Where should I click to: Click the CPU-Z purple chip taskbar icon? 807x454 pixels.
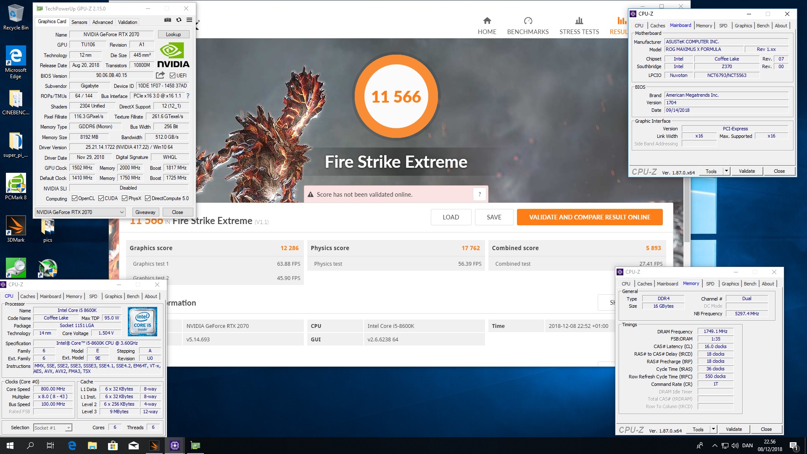click(x=175, y=446)
